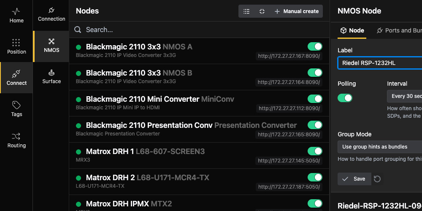Click 'Blackmagic 2110 IP Mini IP to HDMI' text
Viewport: 422px width, 211px height.
[x=118, y=108]
